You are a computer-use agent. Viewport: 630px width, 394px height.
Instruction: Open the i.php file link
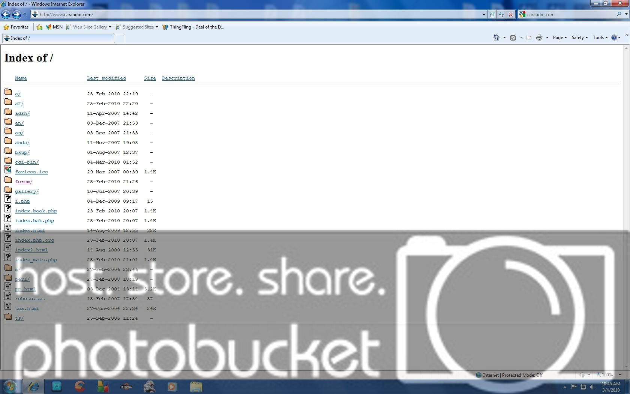22,201
